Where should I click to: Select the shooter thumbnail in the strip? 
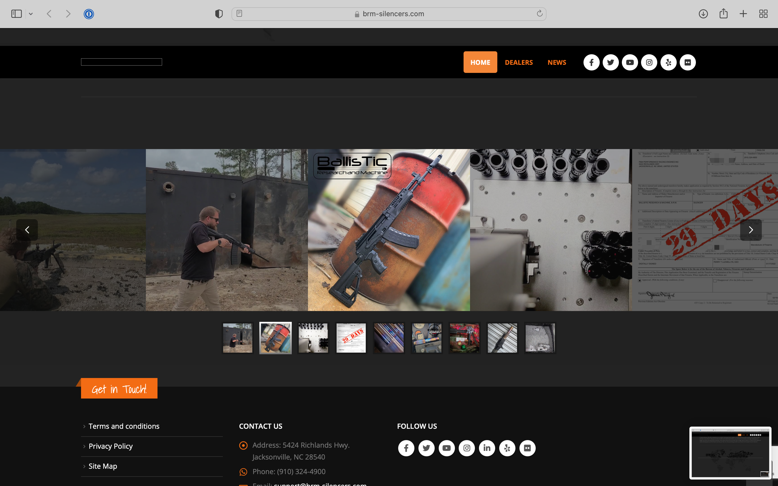click(237, 338)
